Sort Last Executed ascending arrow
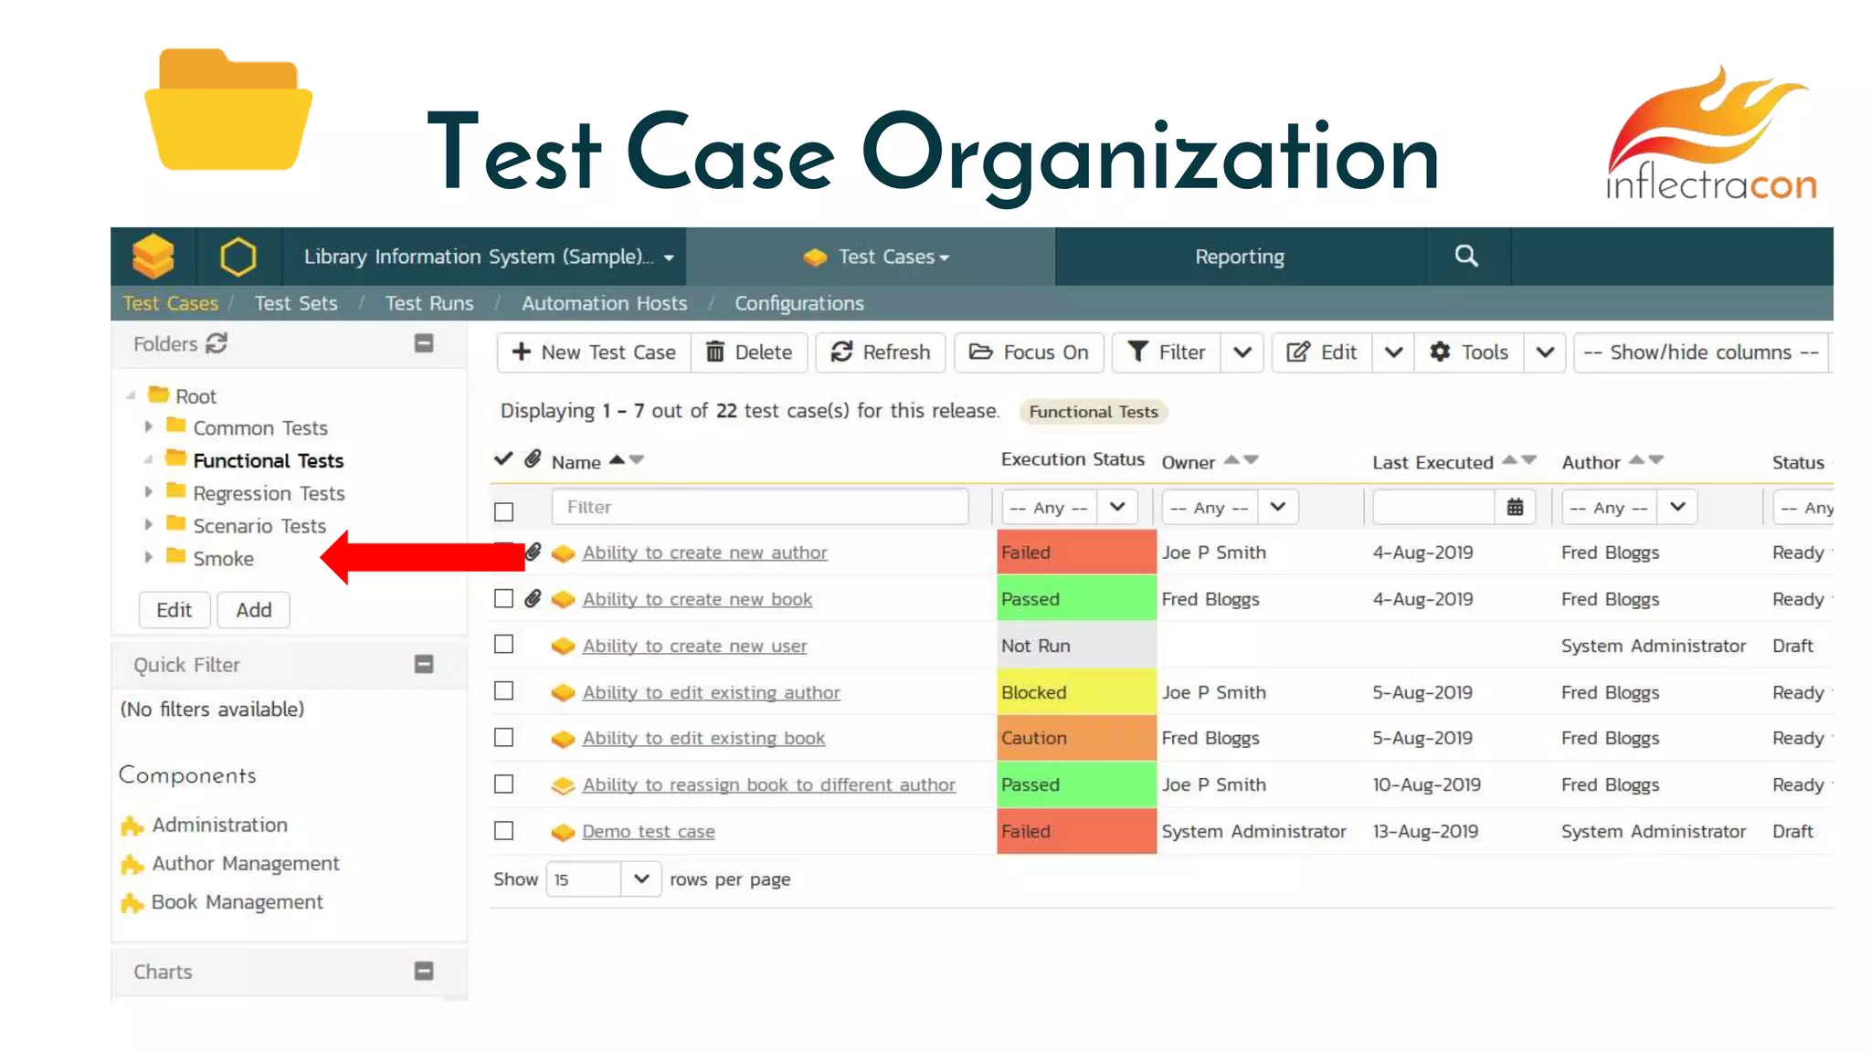Image resolution: width=1871 pixels, height=1052 pixels. tap(1509, 459)
